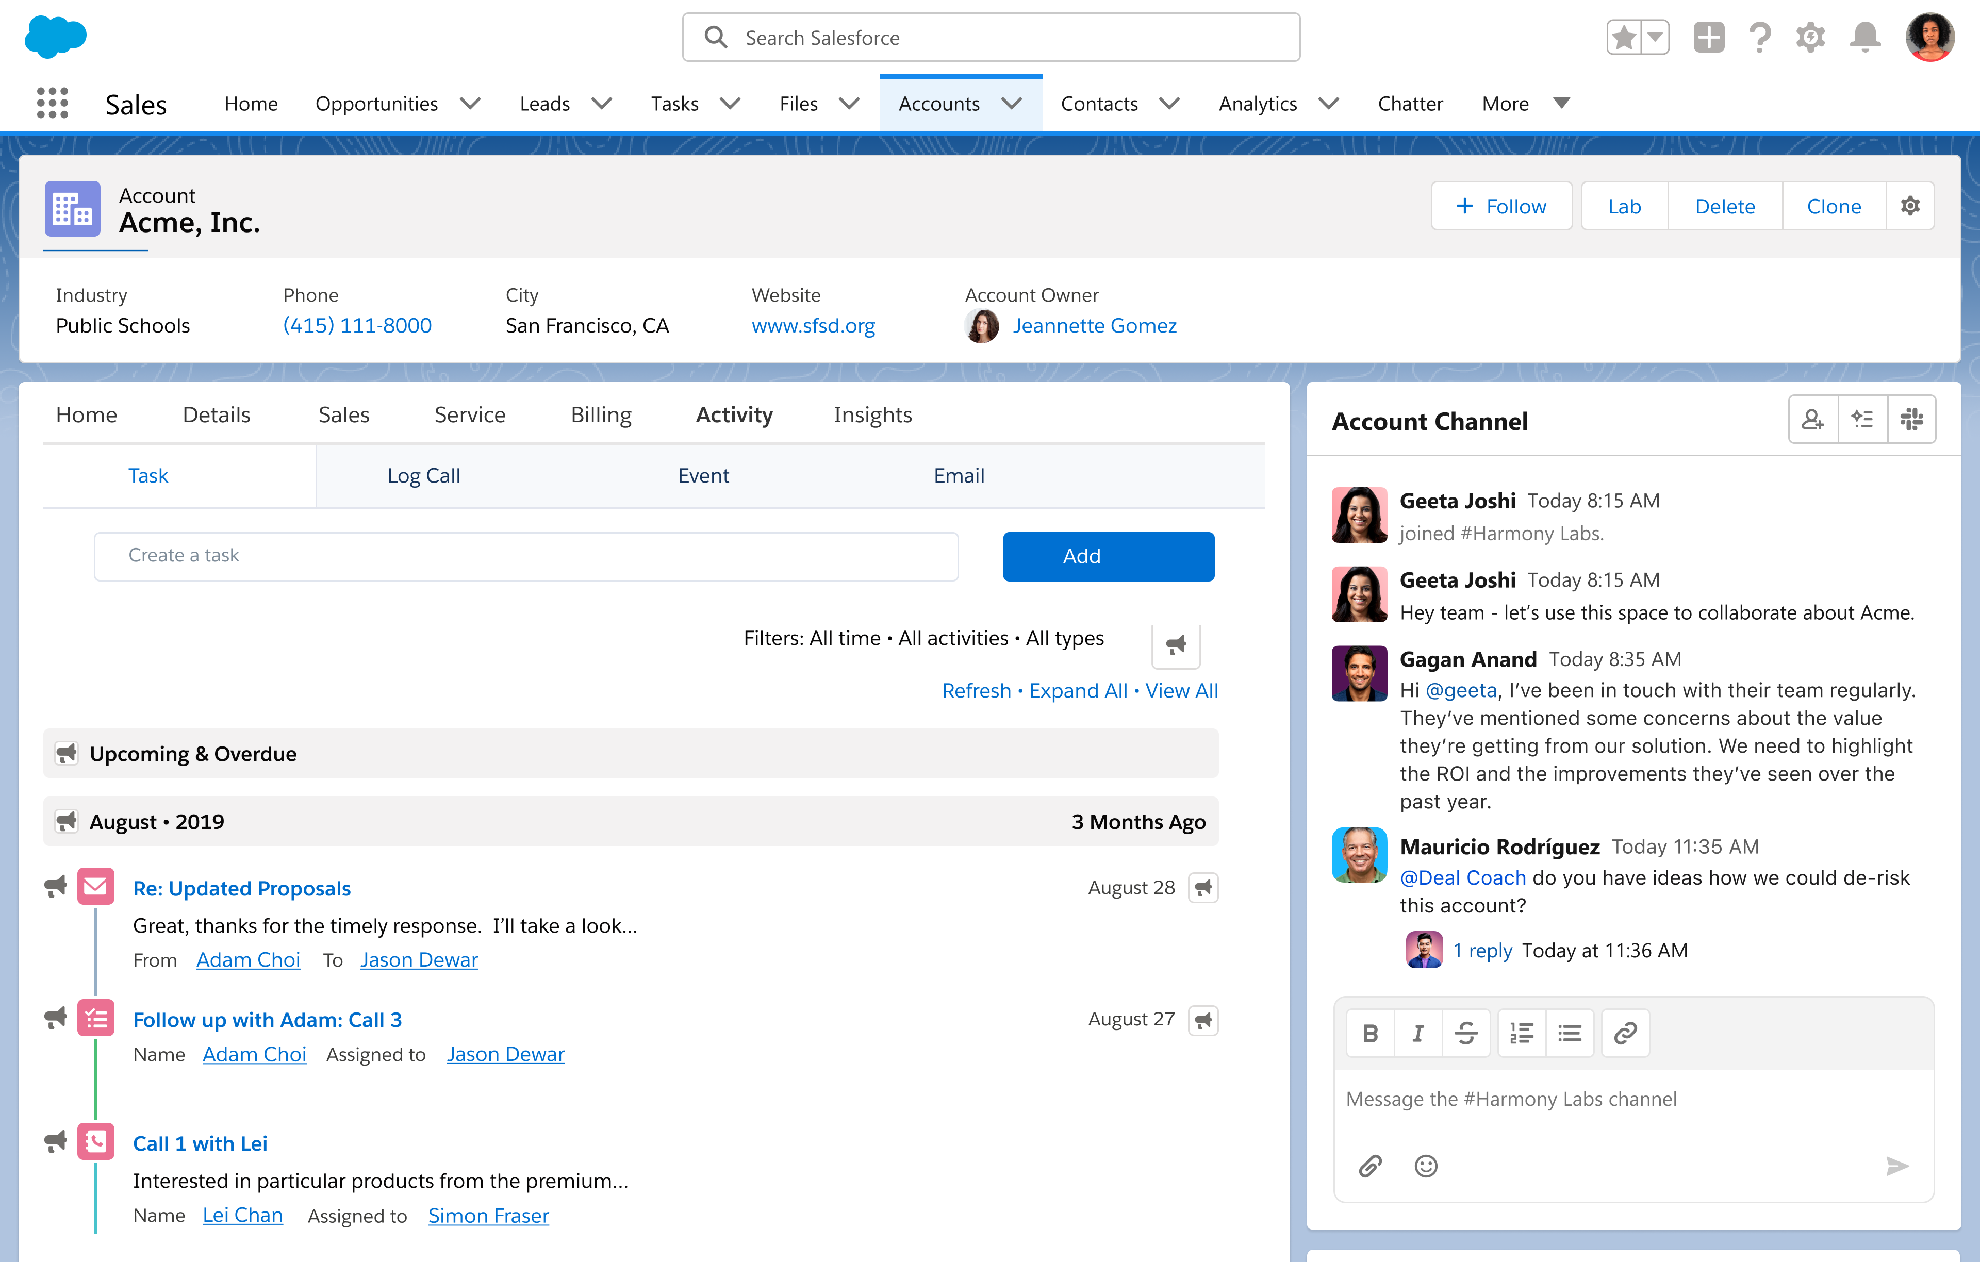Open actions menu for August 27 task
1980x1262 pixels.
pos(1203,1020)
